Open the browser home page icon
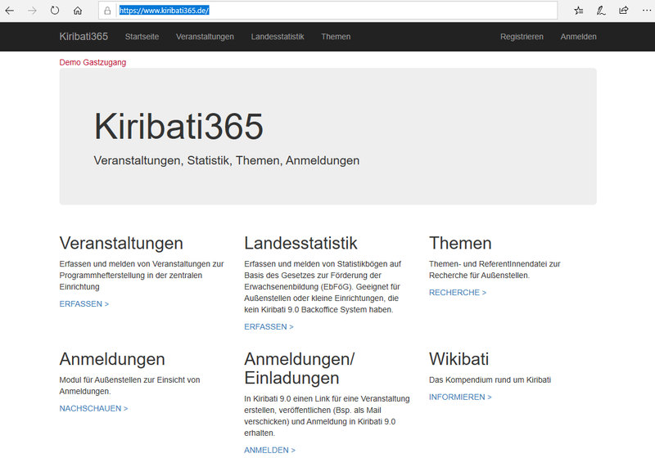Image resolution: width=655 pixels, height=458 pixels. tap(78, 11)
